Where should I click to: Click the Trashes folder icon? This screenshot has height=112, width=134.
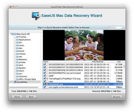coord(17,37)
